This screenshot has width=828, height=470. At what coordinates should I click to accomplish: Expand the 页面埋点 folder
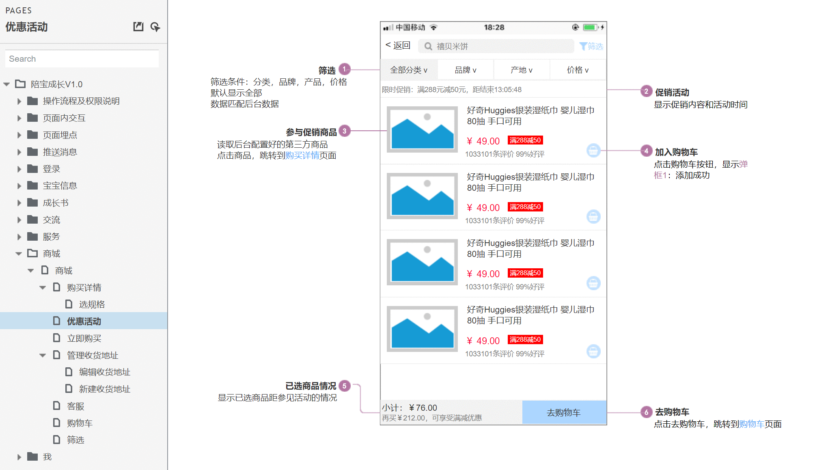click(x=19, y=135)
